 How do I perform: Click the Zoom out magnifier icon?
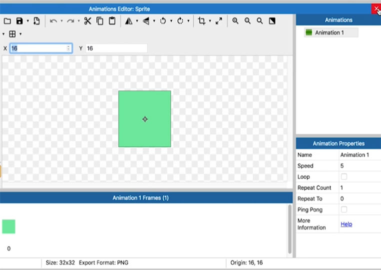248,21
